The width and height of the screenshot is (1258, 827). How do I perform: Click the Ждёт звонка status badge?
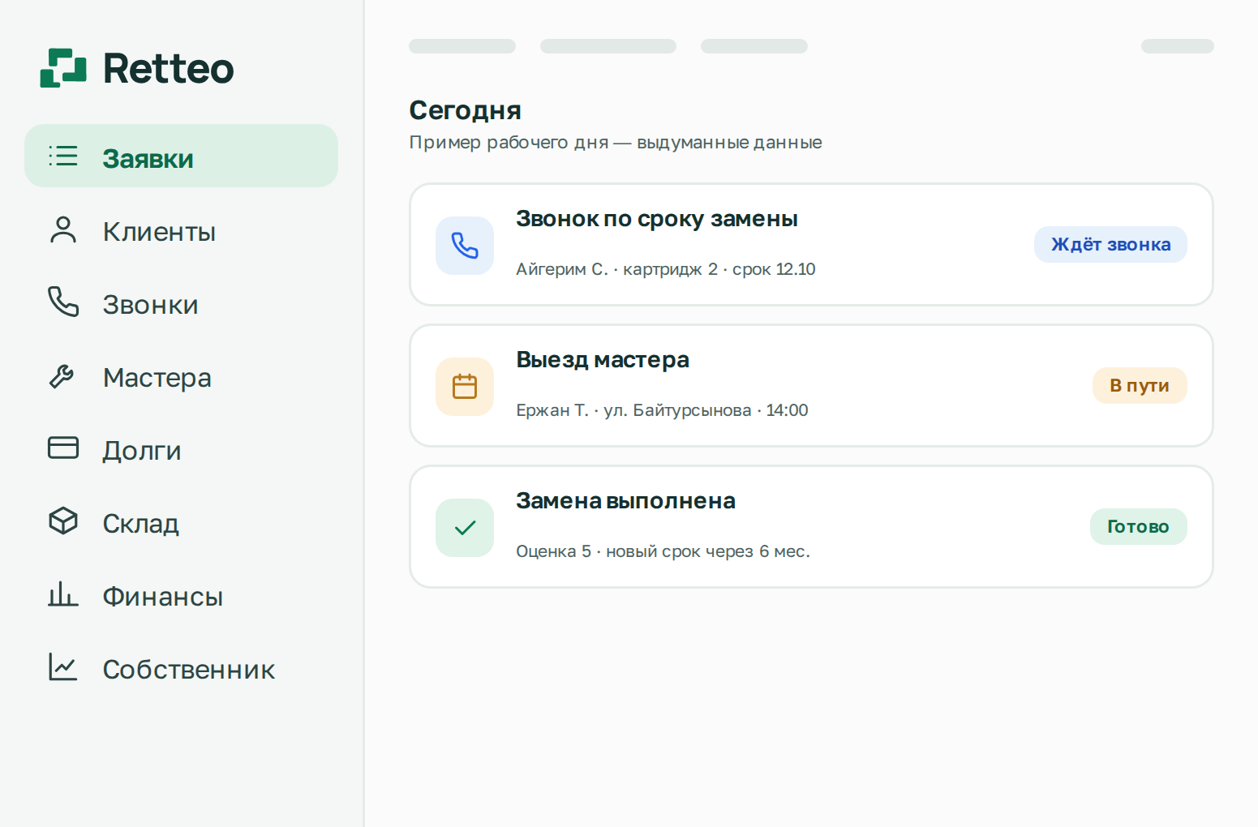coord(1110,245)
